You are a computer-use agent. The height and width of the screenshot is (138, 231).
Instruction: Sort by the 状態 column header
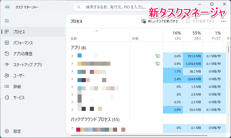(146, 35)
